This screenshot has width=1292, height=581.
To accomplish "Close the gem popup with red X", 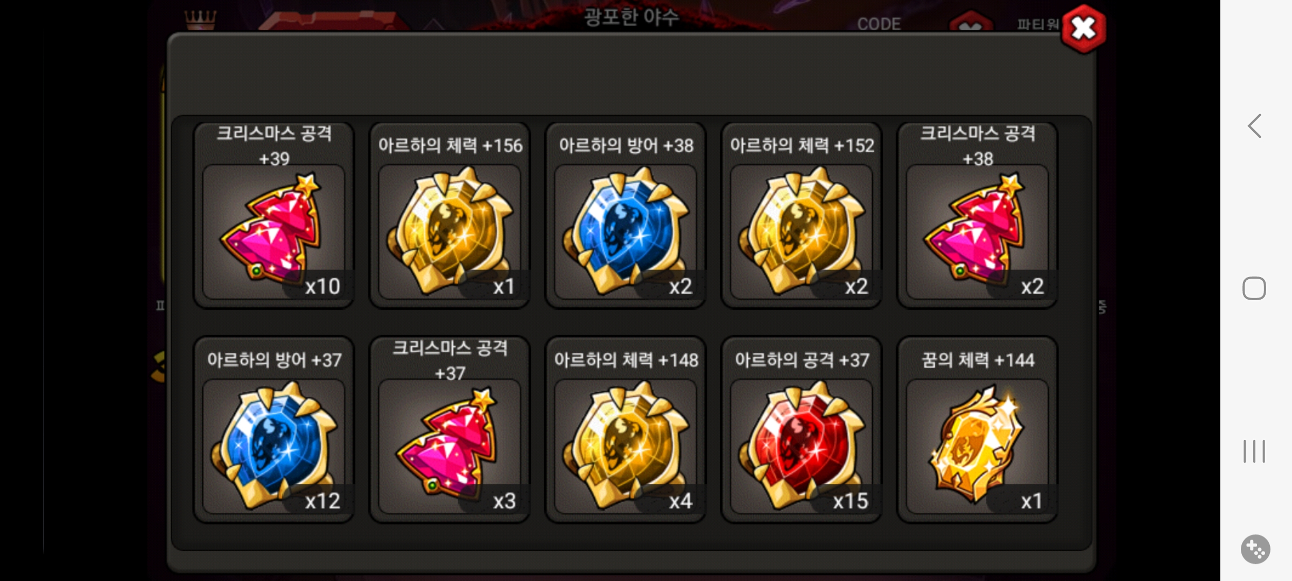I will (x=1084, y=29).
